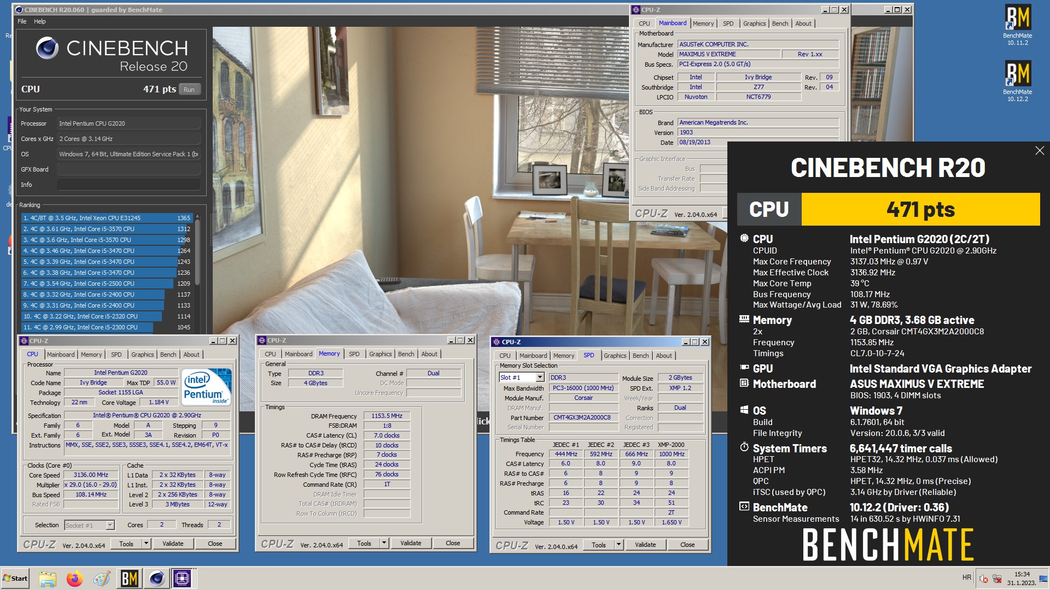
Task: Click the CPU-Z title icon in SPD window
Action: (497, 342)
